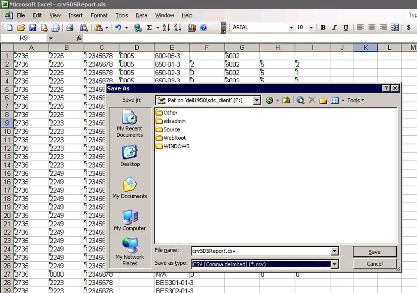
Task: Click the green Back arrow in Save As
Action: pos(269,100)
